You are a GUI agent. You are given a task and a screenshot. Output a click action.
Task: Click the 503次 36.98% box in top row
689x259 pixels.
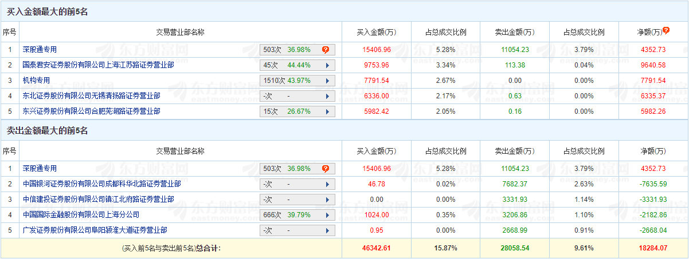(x=297, y=50)
